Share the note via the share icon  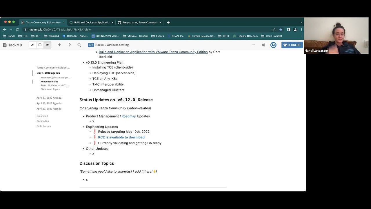point(263,45)
